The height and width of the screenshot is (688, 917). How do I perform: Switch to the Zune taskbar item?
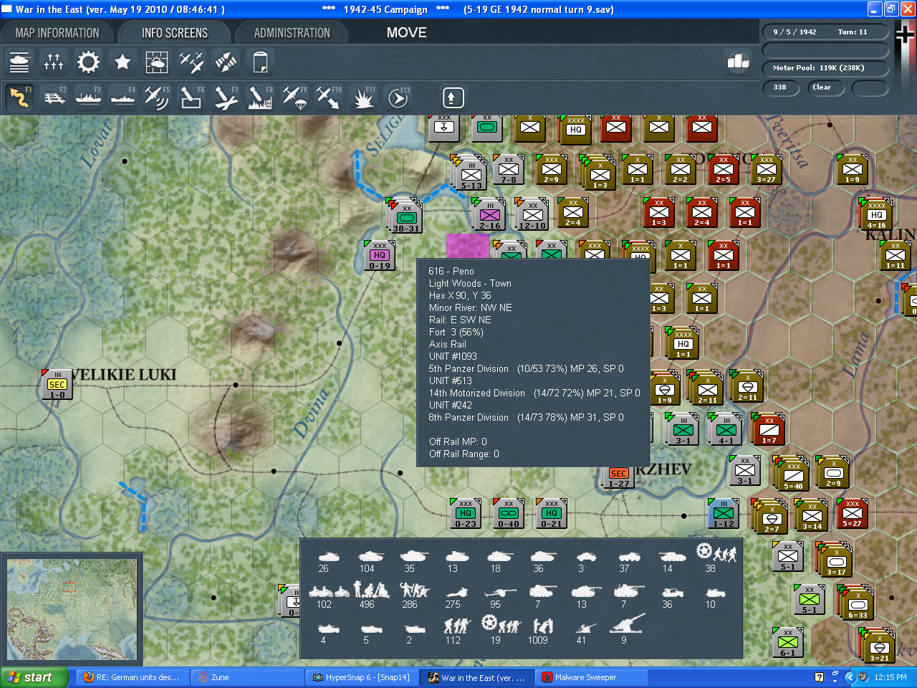248,677
